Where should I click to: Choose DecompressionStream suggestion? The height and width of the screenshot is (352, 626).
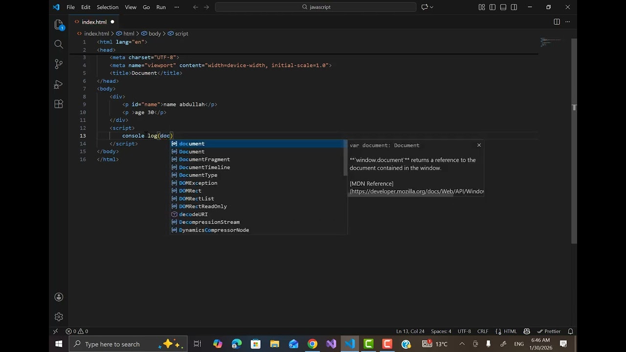258,222
